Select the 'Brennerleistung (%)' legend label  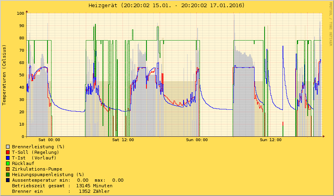point(38,147)
